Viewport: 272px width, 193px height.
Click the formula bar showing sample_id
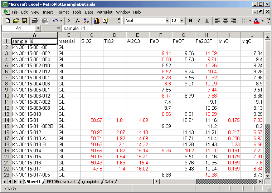166,28
